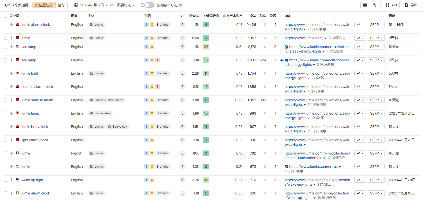The height and width of the screenshot is (202, 424).
Task: Tick the select-all checkbox beside 关键词 header
Action: pos(6,16)
